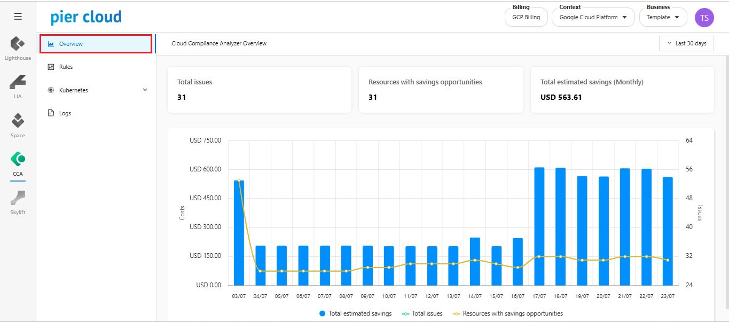This screenshot has height=322, width=729.
Task: Click the 17/07 bar in chart
Action: coord(539,226)
